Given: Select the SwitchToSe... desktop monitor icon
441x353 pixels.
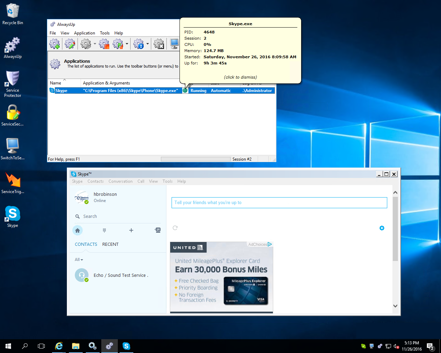Looking at the screenshot, I should coord(13,149).
